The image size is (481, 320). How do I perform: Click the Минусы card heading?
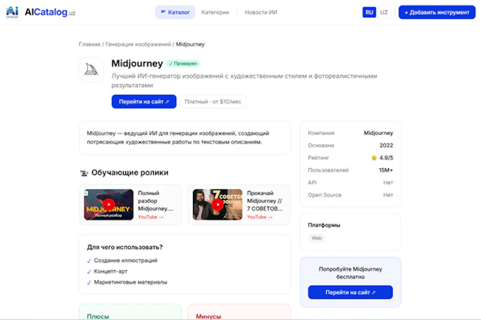tap(208, 316)
